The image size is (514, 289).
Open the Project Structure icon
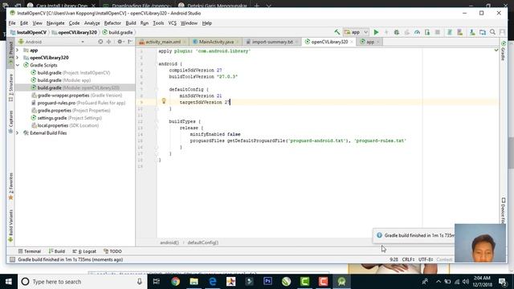tap(483, 32)
